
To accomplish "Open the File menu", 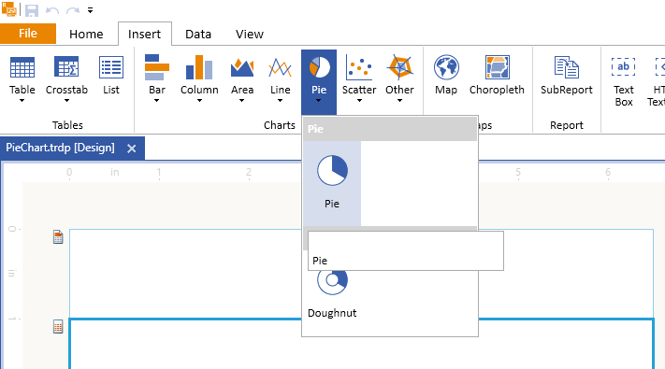I will (x=28, y=34).
